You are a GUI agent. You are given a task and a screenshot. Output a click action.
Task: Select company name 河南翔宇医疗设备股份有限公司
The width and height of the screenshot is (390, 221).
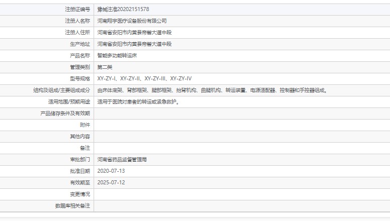[132, 21]
